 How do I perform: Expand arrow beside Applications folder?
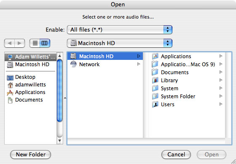221,56
